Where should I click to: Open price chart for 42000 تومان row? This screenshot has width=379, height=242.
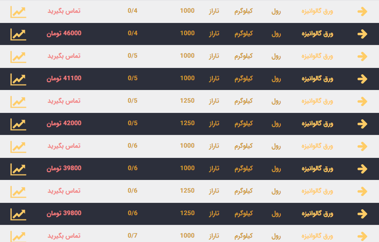click(x=18, y=124)
